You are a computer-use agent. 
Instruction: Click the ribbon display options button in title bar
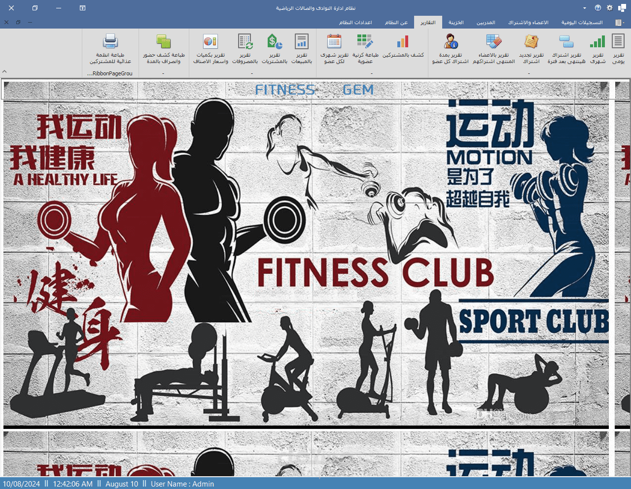(x=82, y=8)
